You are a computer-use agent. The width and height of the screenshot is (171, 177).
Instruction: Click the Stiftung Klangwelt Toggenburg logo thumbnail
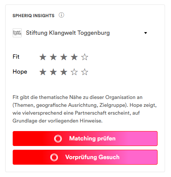pos(17,33)
